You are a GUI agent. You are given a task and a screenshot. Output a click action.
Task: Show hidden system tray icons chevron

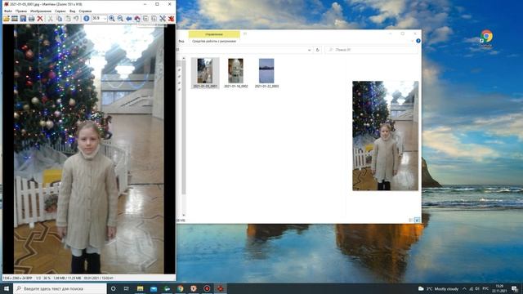(464, 288)
